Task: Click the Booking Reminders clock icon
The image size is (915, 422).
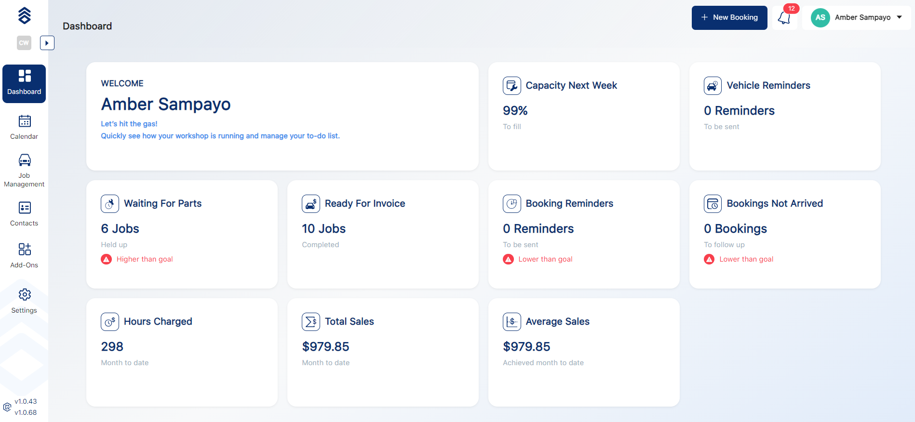Action: [511, 204]
